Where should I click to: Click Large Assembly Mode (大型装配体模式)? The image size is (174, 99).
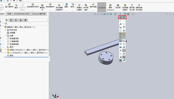coord(125,7)
